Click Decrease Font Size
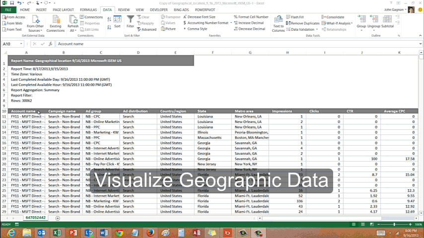The width and height of the screenshot is (424, 238). click(x=199, y=17)
